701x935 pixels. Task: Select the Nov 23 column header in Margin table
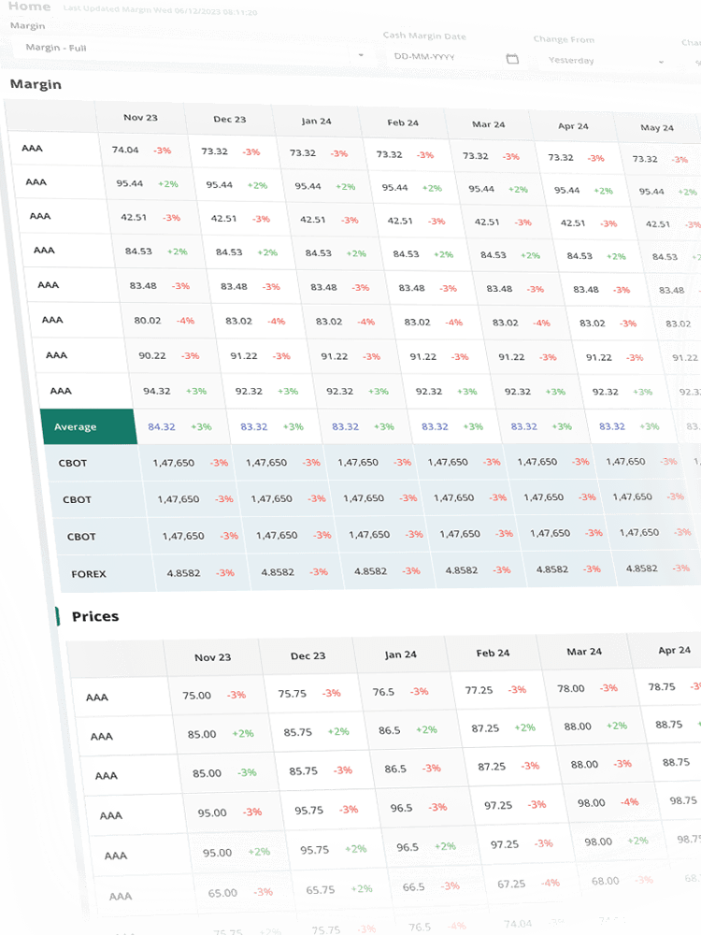coord(140,118)
